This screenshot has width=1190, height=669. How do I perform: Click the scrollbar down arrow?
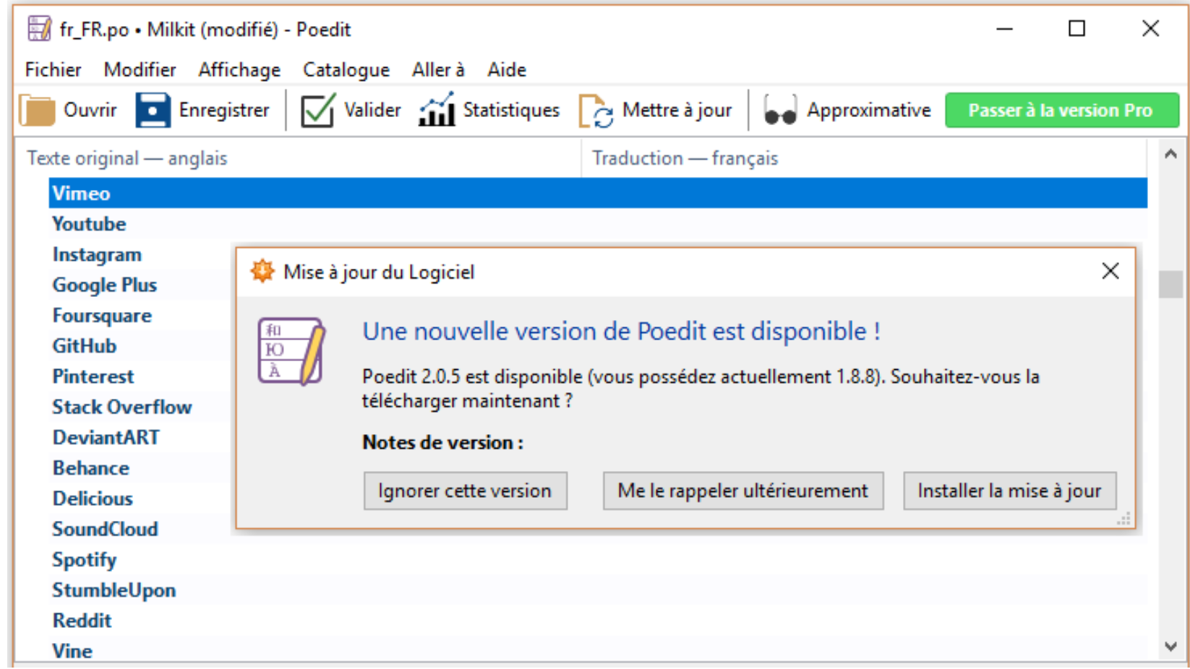[1170, 647]
